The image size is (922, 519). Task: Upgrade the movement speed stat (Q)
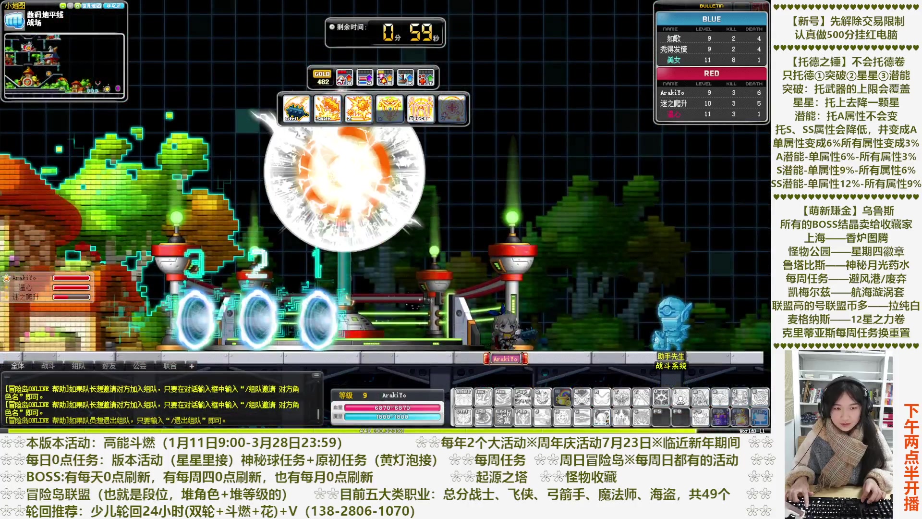click(344, 77)
